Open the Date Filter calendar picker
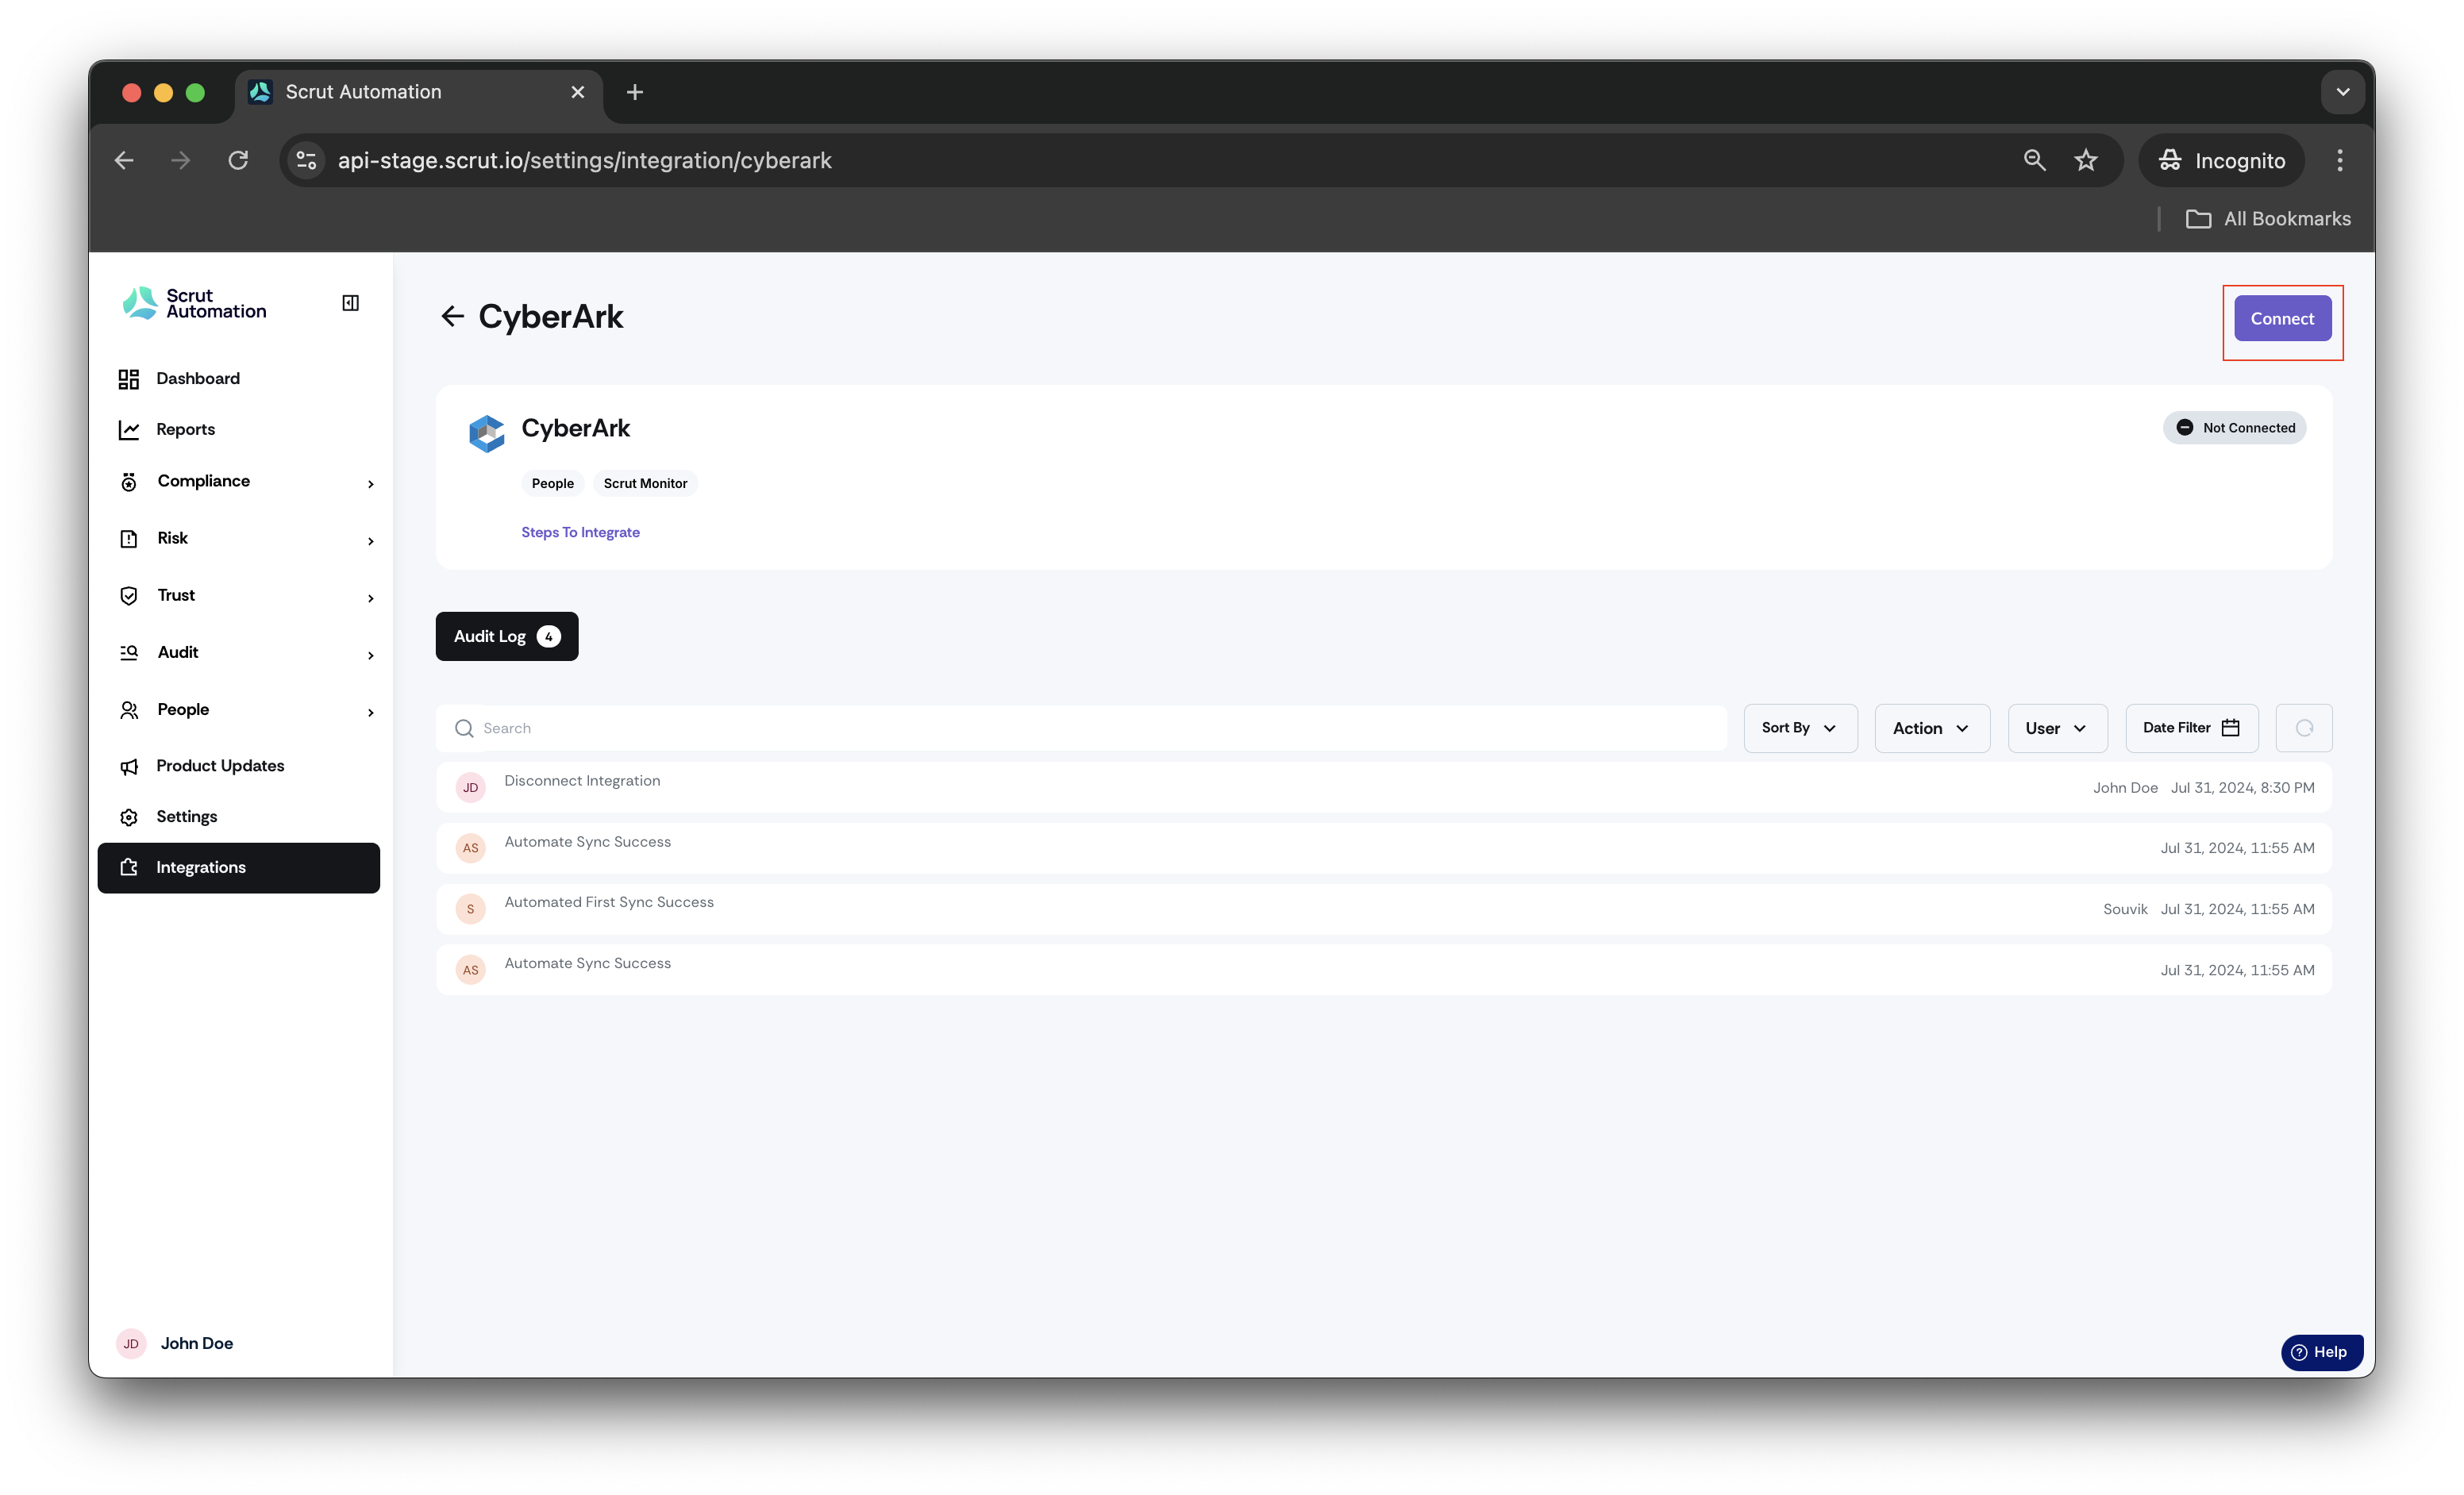Screen dimensions: 2464x1495 (x=2191, y=728)
